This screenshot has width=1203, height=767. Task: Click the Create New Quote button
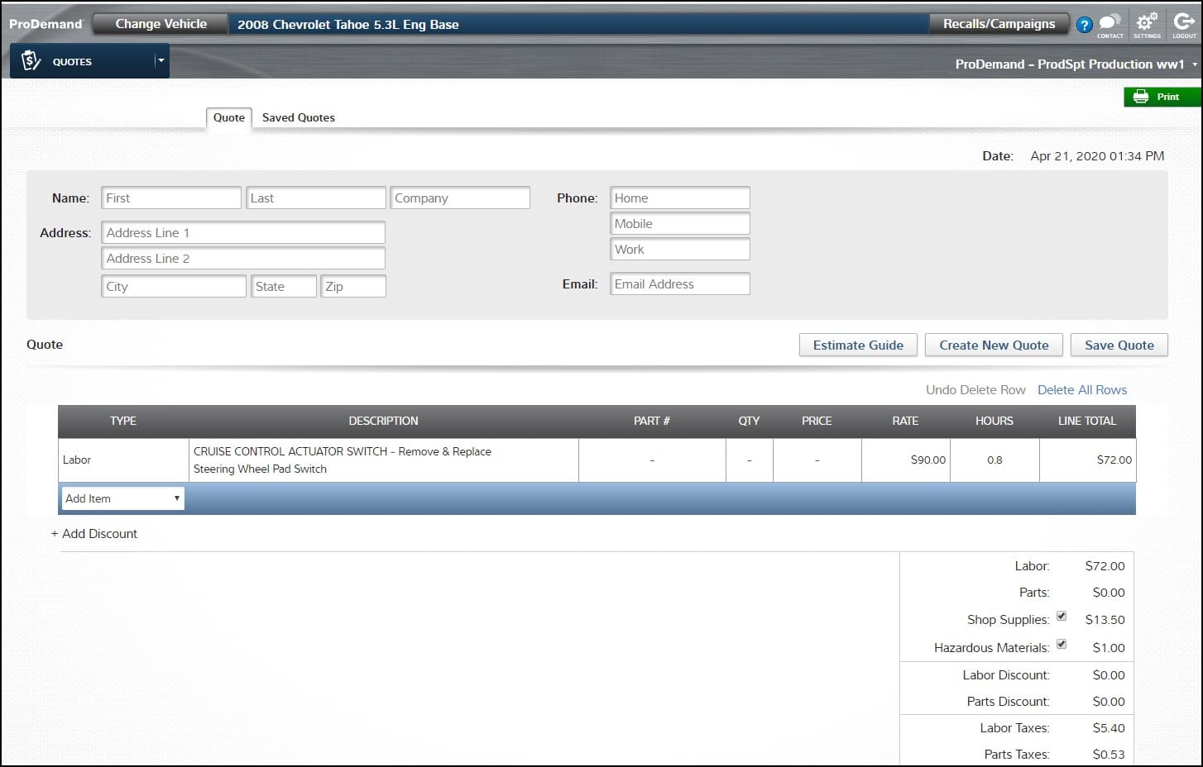pyautogui.click(x=994, y=345)
